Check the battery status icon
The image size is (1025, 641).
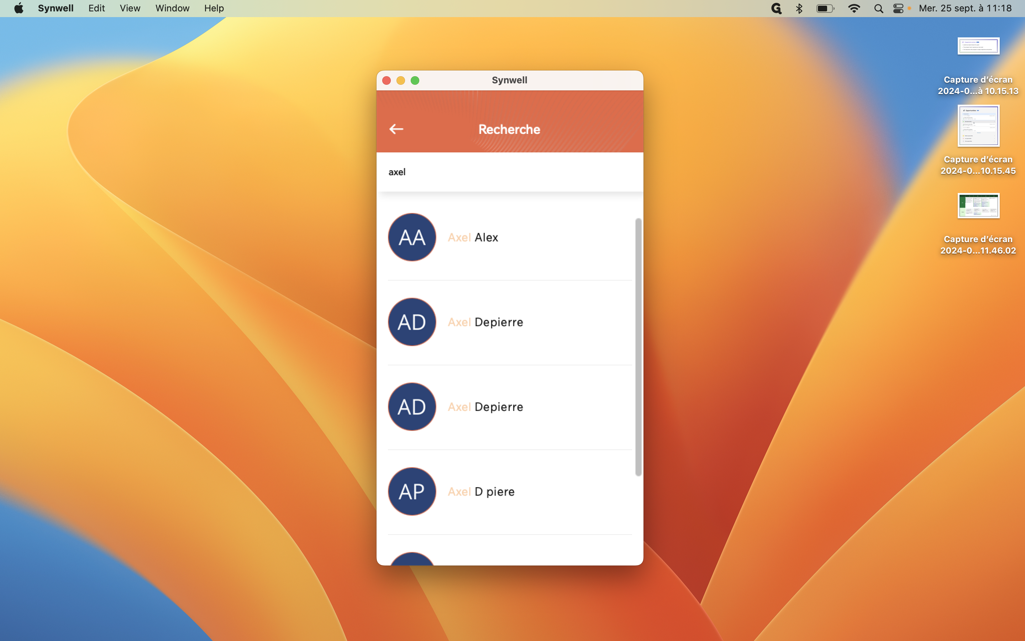[x=825, y=9]
